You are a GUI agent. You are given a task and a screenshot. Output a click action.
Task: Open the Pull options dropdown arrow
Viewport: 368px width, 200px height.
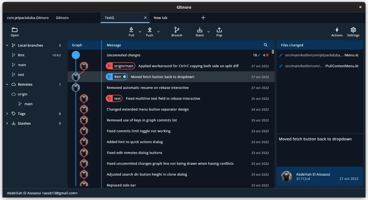(x=139, y=32)
